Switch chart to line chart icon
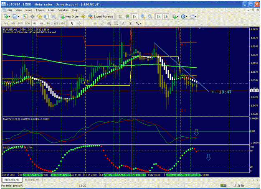This screenshot has height=189, width=261. (x=134, y=16)
